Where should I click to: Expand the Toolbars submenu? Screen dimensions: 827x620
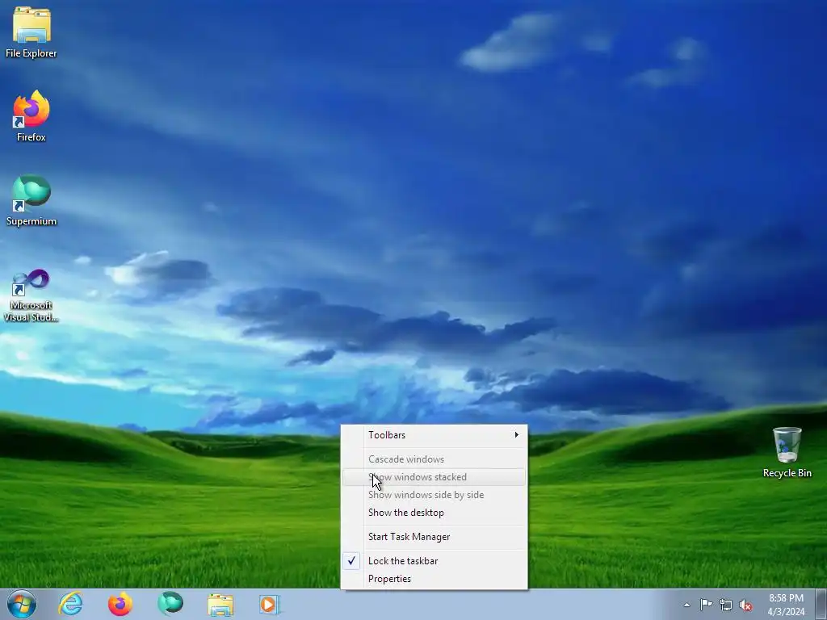(434, 435)
